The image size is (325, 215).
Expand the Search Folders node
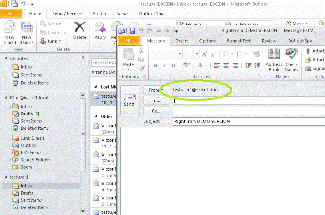click(10, 160)
